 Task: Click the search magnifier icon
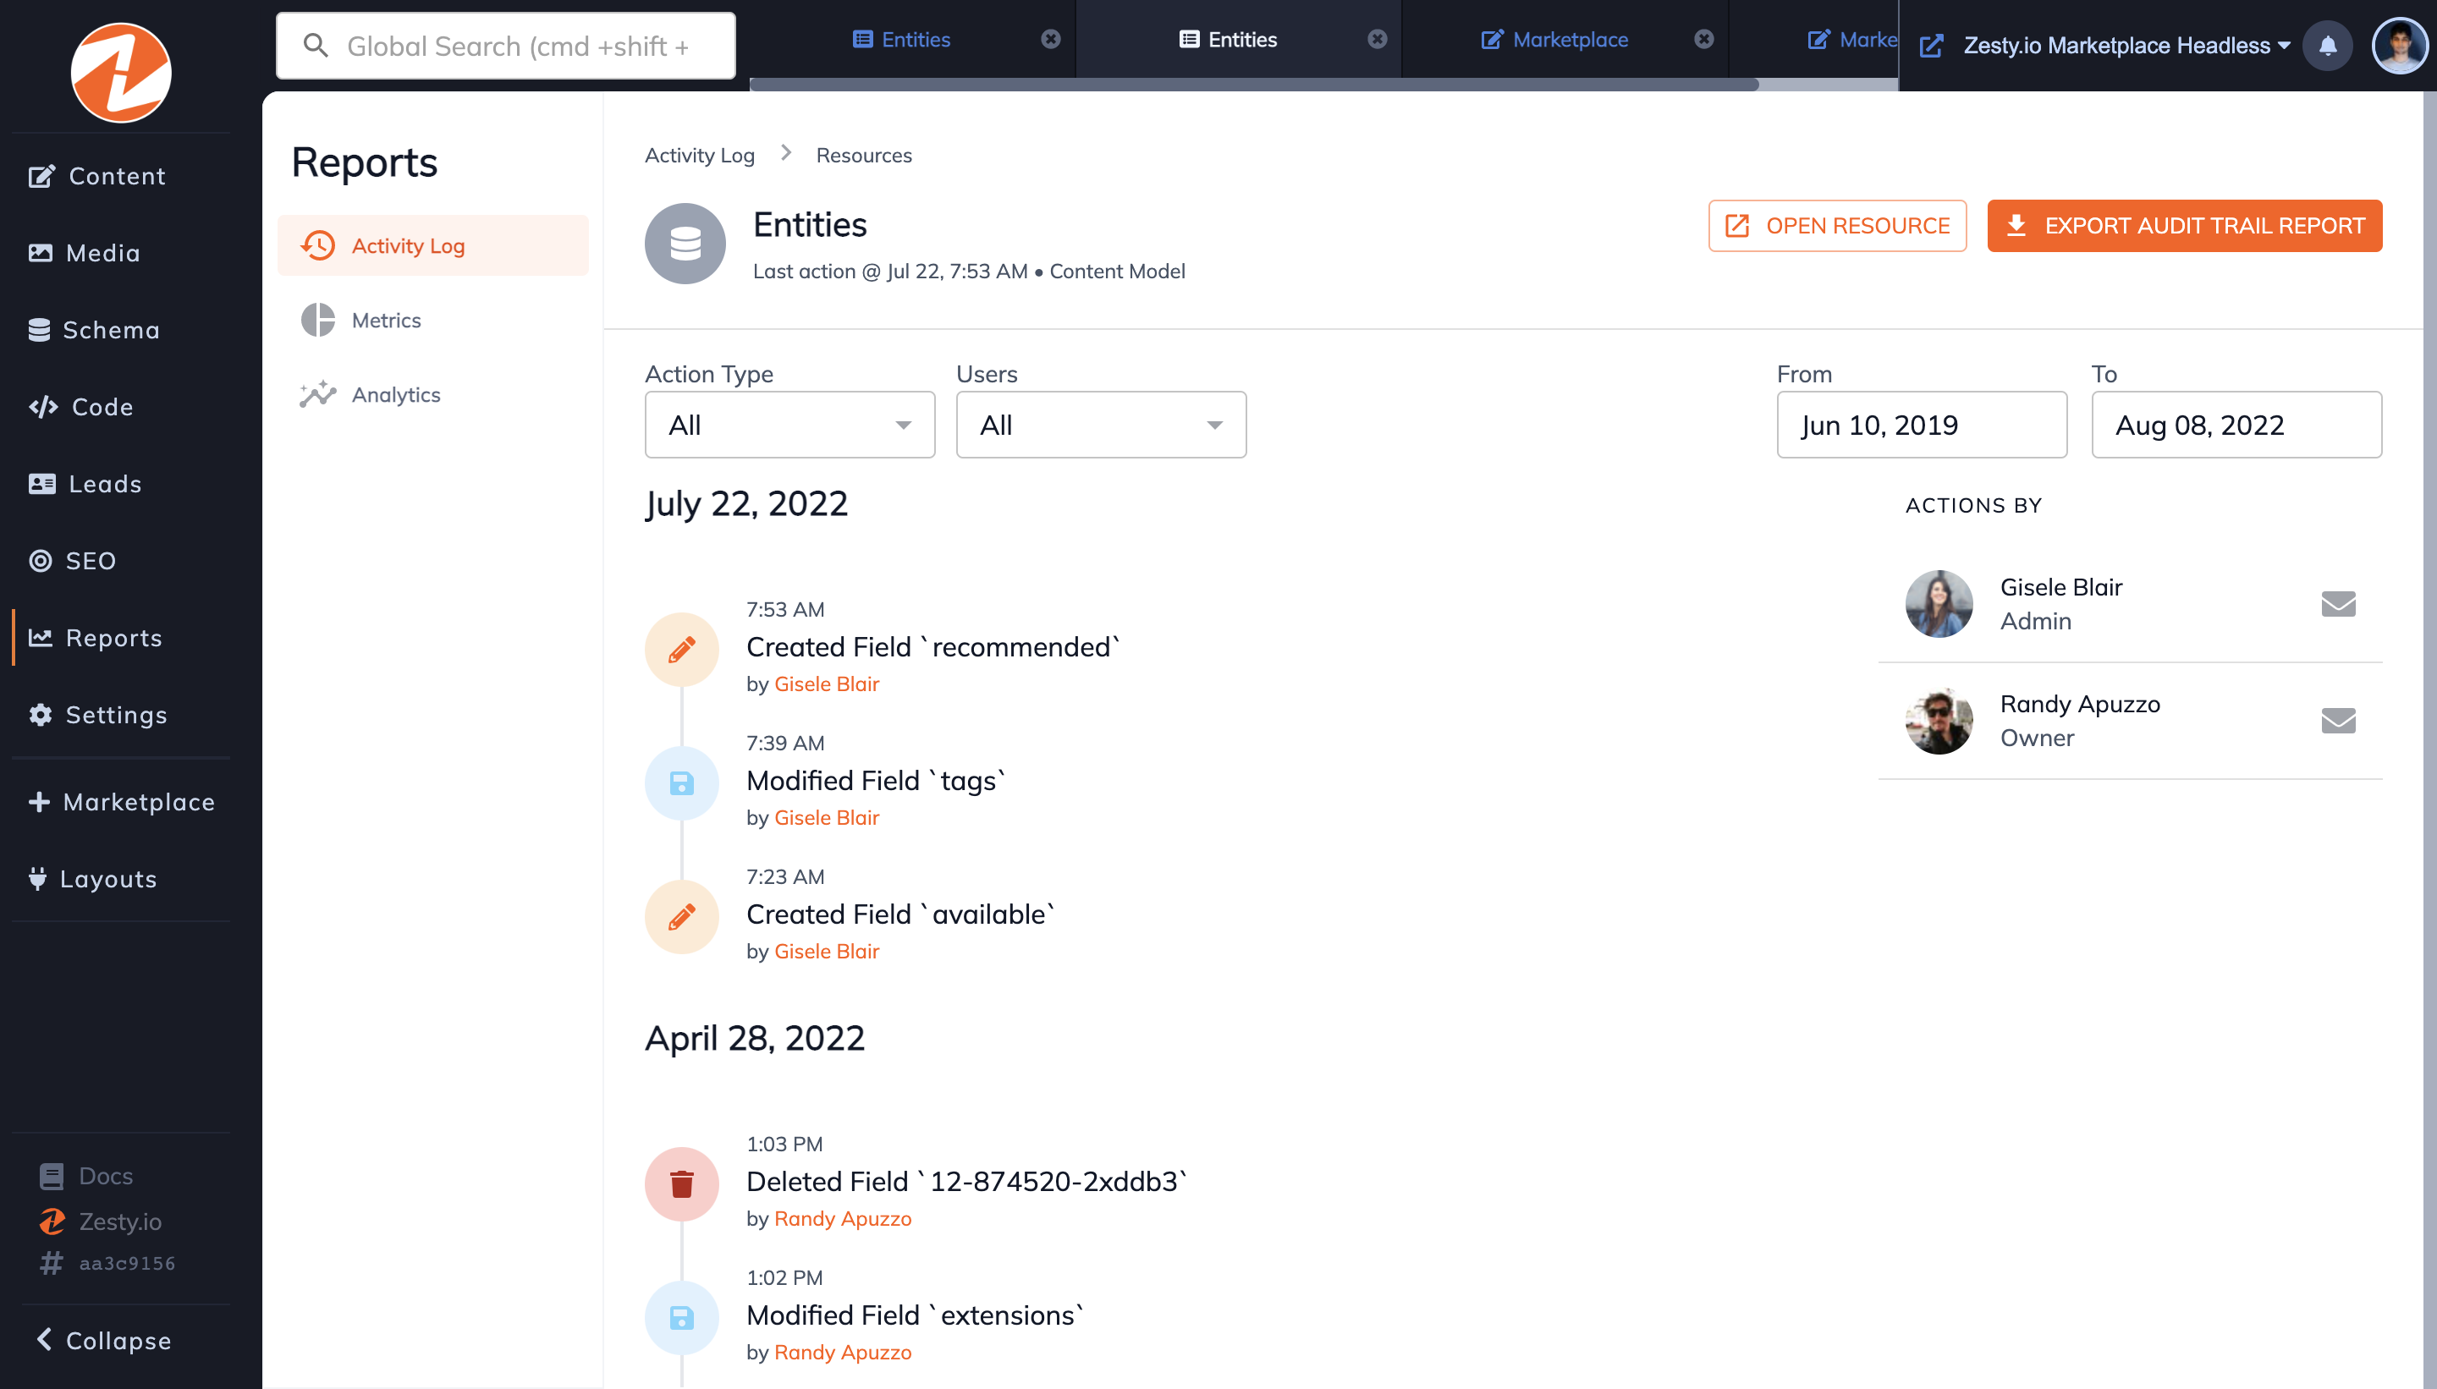pyautogui.click(x=316, y=46)
